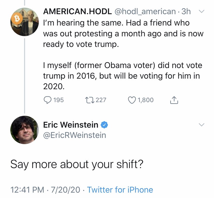Click the 1,800 likes count
Viewport: 214px width, 198px height.
[145, 100]
